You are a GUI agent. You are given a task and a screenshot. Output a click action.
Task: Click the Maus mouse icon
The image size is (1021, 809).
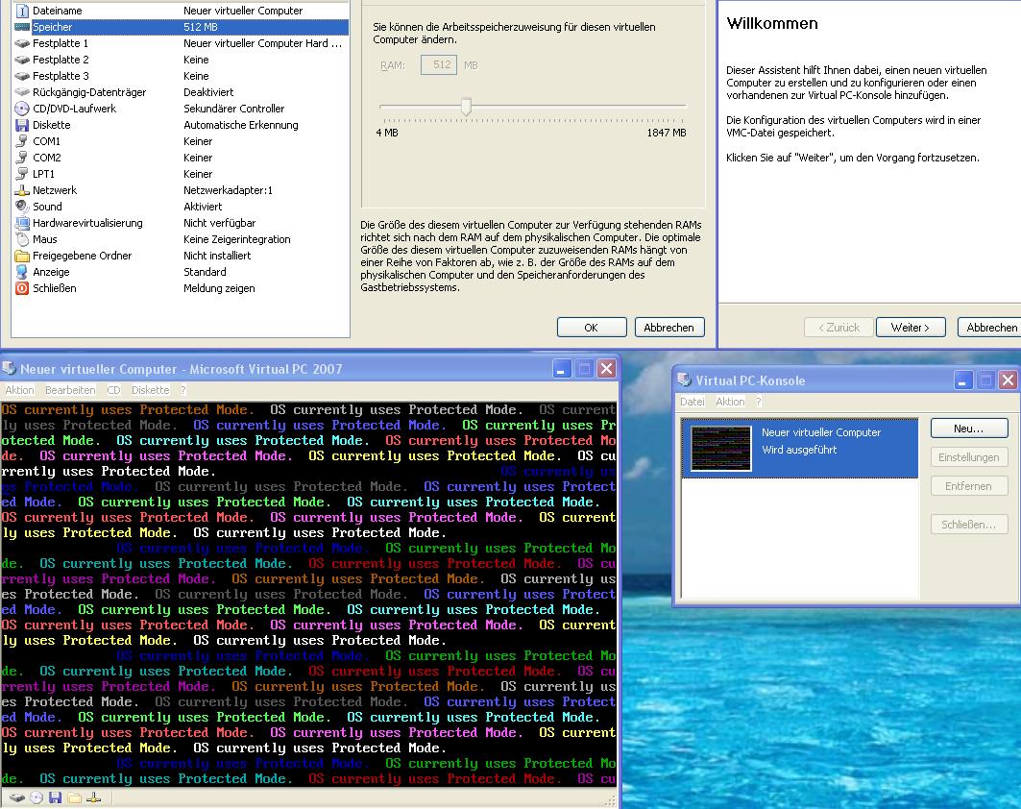(22, 239)
